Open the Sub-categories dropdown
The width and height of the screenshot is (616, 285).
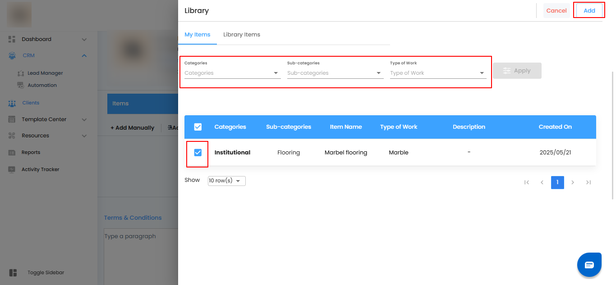336,73
